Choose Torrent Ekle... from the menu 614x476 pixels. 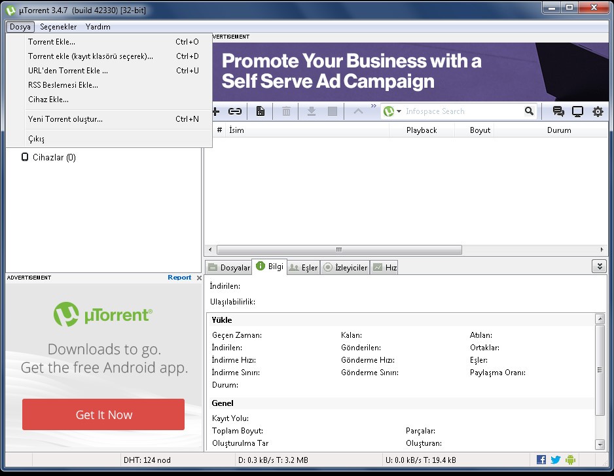pyautogui.click(x=109, y=42)
